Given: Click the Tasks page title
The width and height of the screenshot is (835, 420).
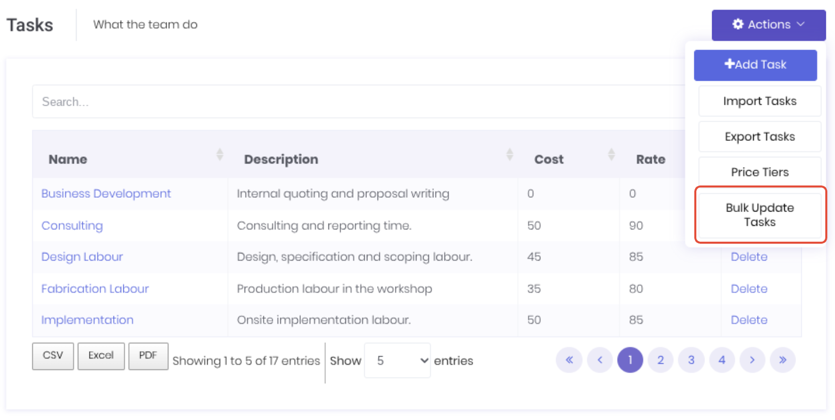Looking at the screenshot, I should tap(30, 25).
